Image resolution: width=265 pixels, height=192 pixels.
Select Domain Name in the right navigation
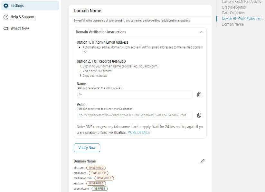pyautogui.click(x=232, y=24)
